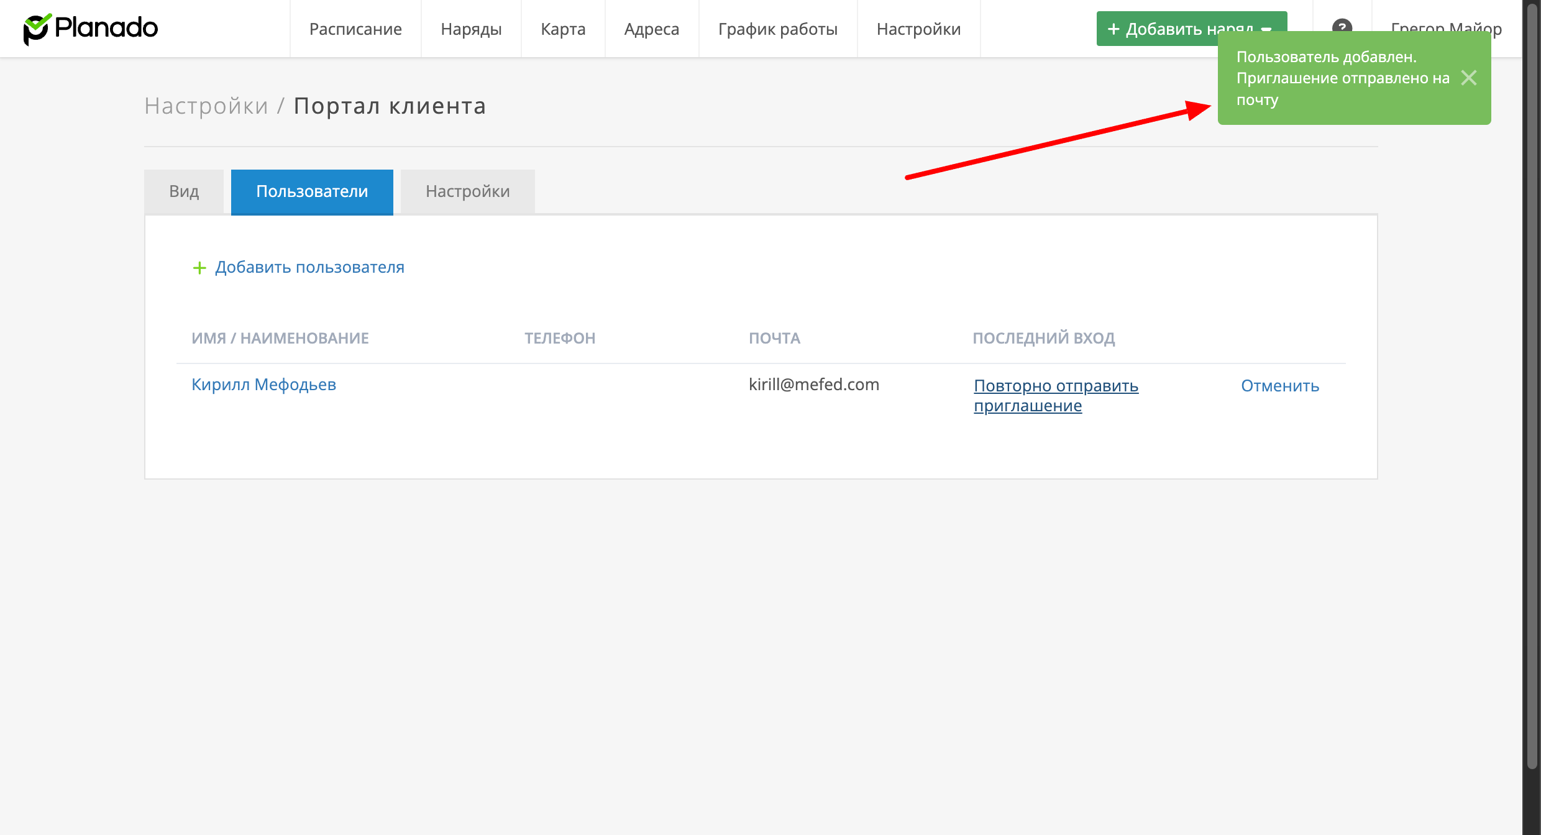Viewport: 1541px width, 835px height.
Task: Click Отменить for the invitation
Action: 1280,386
